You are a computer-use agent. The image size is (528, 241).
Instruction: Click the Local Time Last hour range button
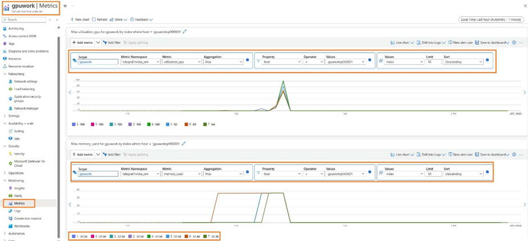[491, 20]
